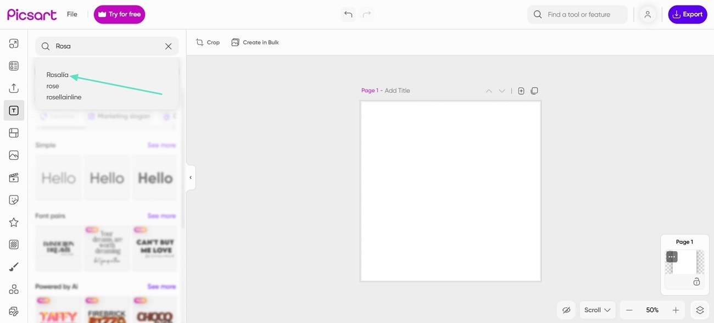Clear the Rosa search field with the X
This screenshot has height=323, width=714.
[x=168, y=46]
